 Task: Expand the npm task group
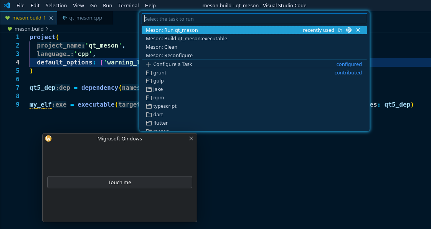tap(254, 98)
